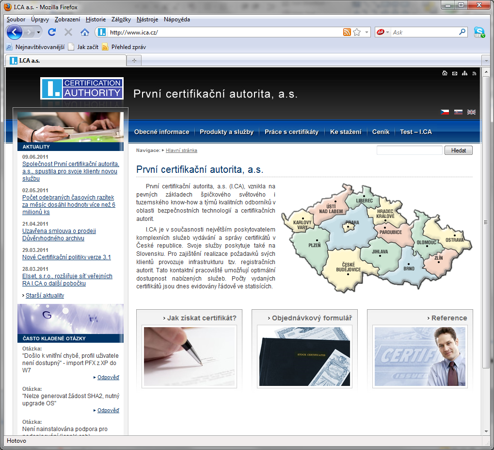Open the Obecné informace nav item
This screenshot has width=494, height=450.
click(x=161, y=132)
